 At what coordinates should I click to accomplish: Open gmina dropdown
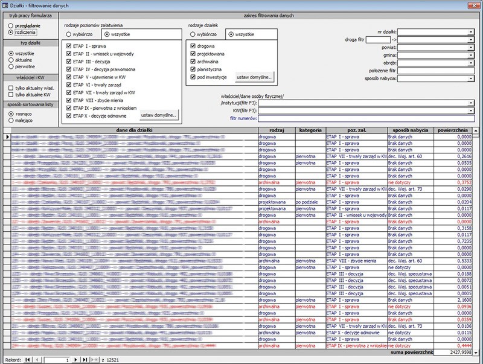pyautogui.click(x=471, y=55)
